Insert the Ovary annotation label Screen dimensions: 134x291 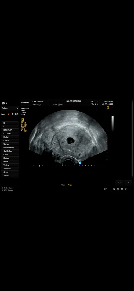[x=10, y=172]
